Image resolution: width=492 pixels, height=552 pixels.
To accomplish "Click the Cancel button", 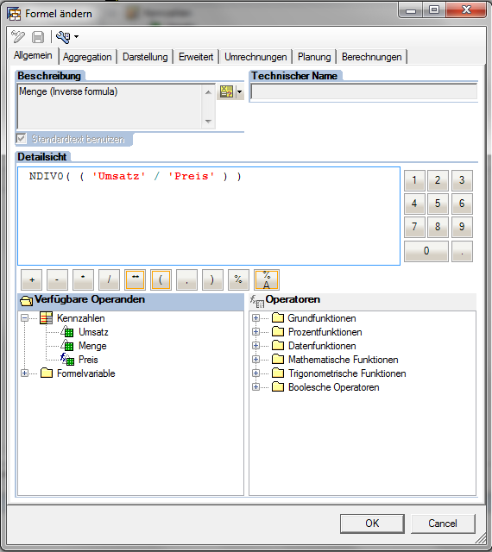I will [443, 524].
